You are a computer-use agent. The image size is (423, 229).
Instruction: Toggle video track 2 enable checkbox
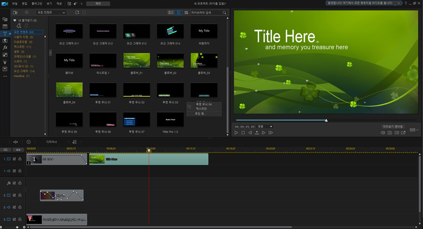[x=14, y=195]
